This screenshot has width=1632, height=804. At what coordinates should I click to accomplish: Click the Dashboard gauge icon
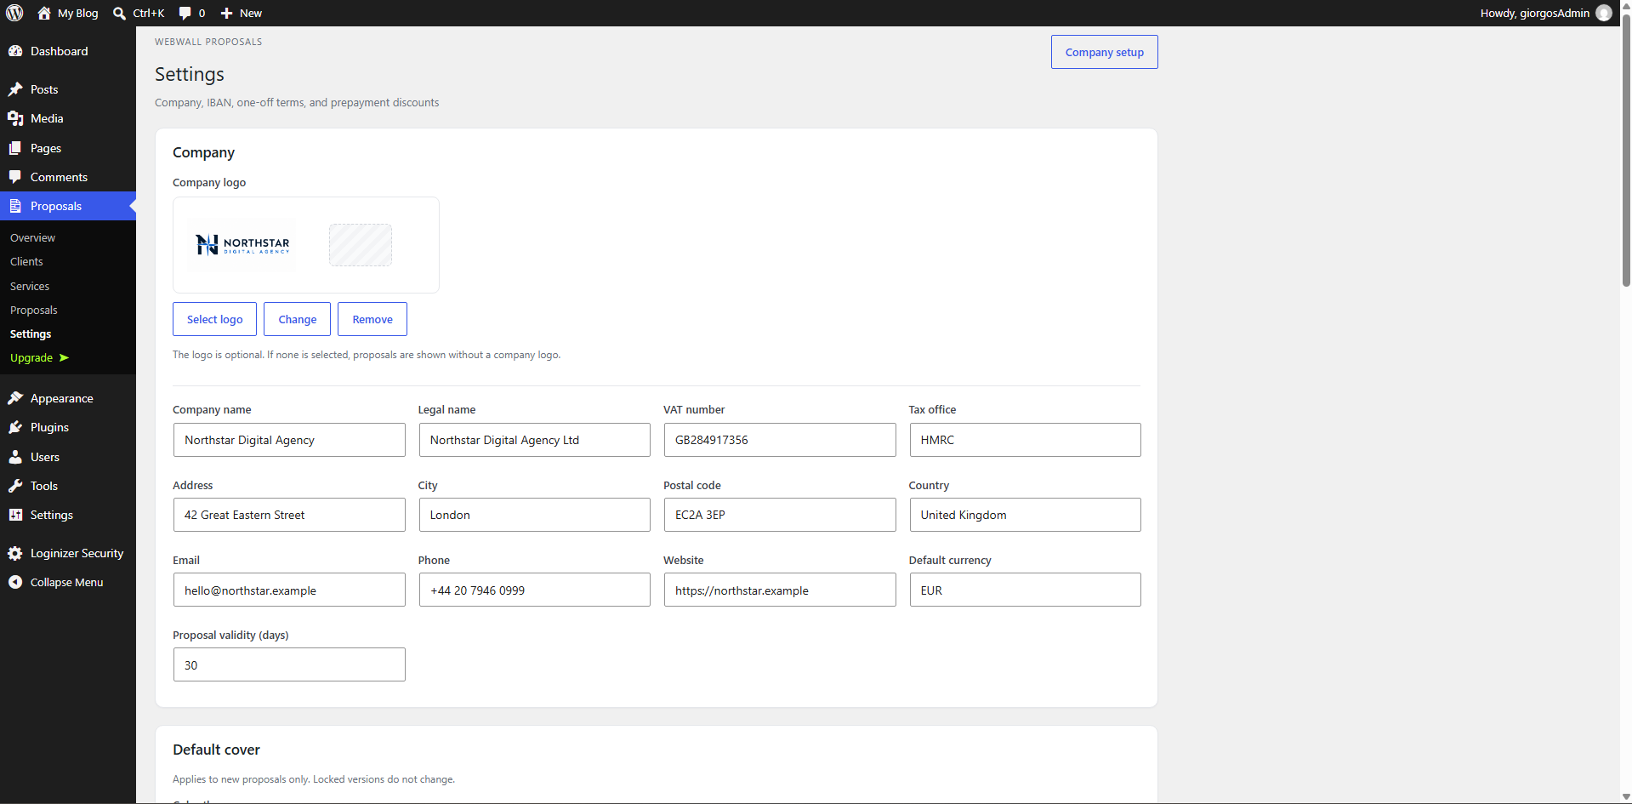coord(15,51)
